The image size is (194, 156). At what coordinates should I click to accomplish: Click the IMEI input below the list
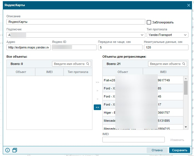[134, 140]
